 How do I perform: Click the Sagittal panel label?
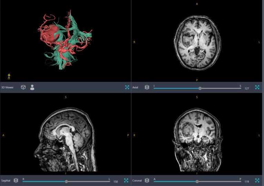coord(6,180)
